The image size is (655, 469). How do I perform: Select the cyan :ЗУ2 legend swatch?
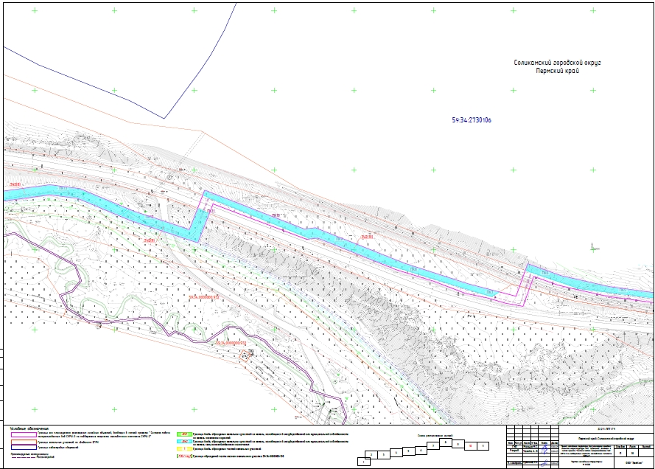click(x=184, y=442)
